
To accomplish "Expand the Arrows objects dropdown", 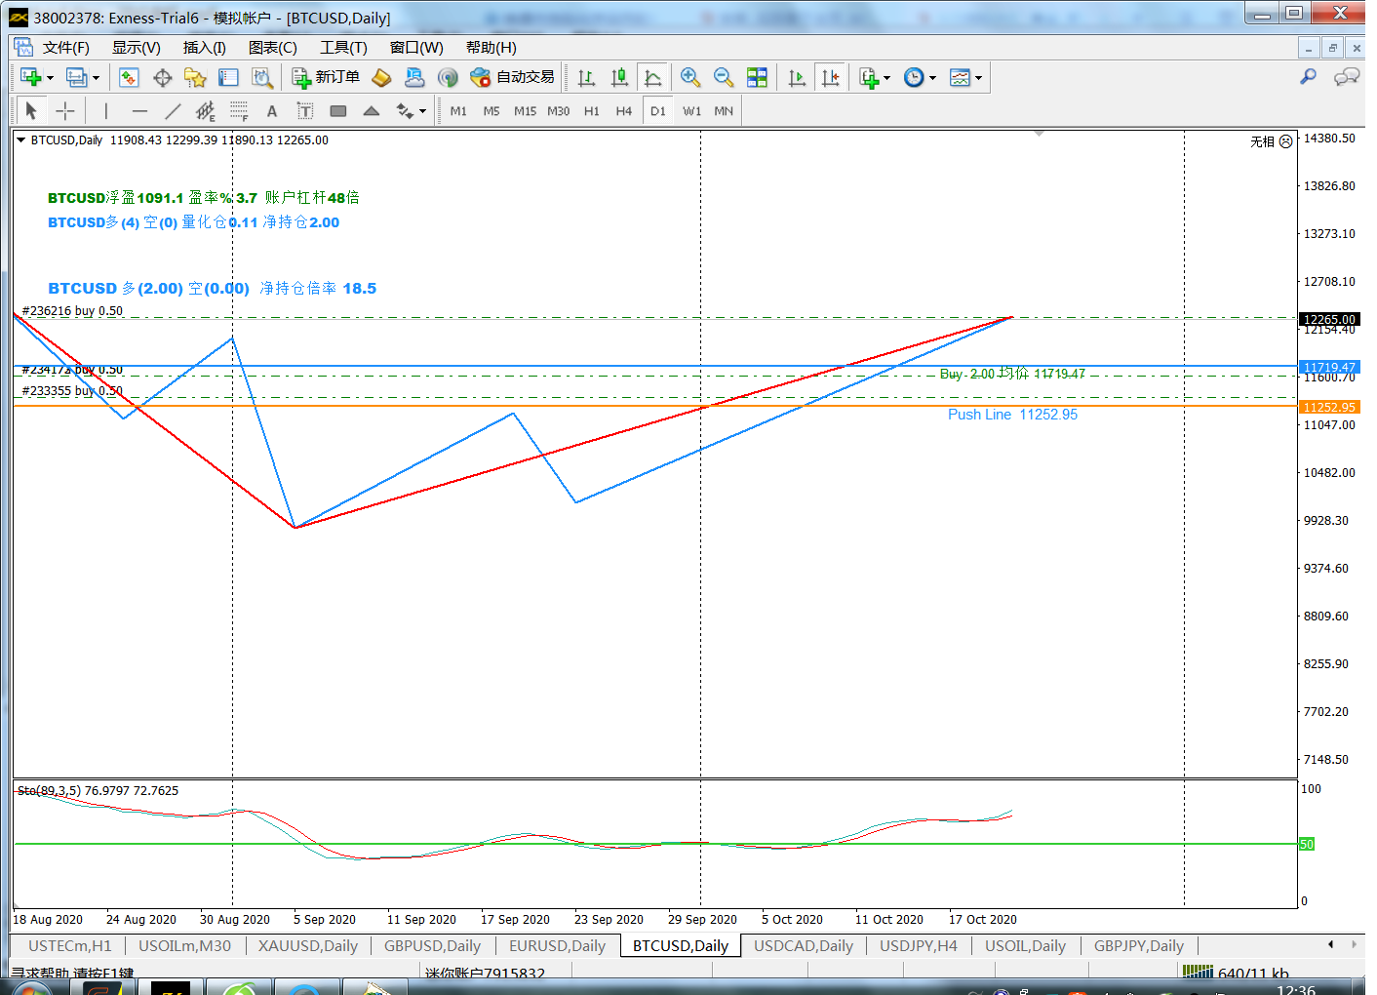I will click(422, 111).
